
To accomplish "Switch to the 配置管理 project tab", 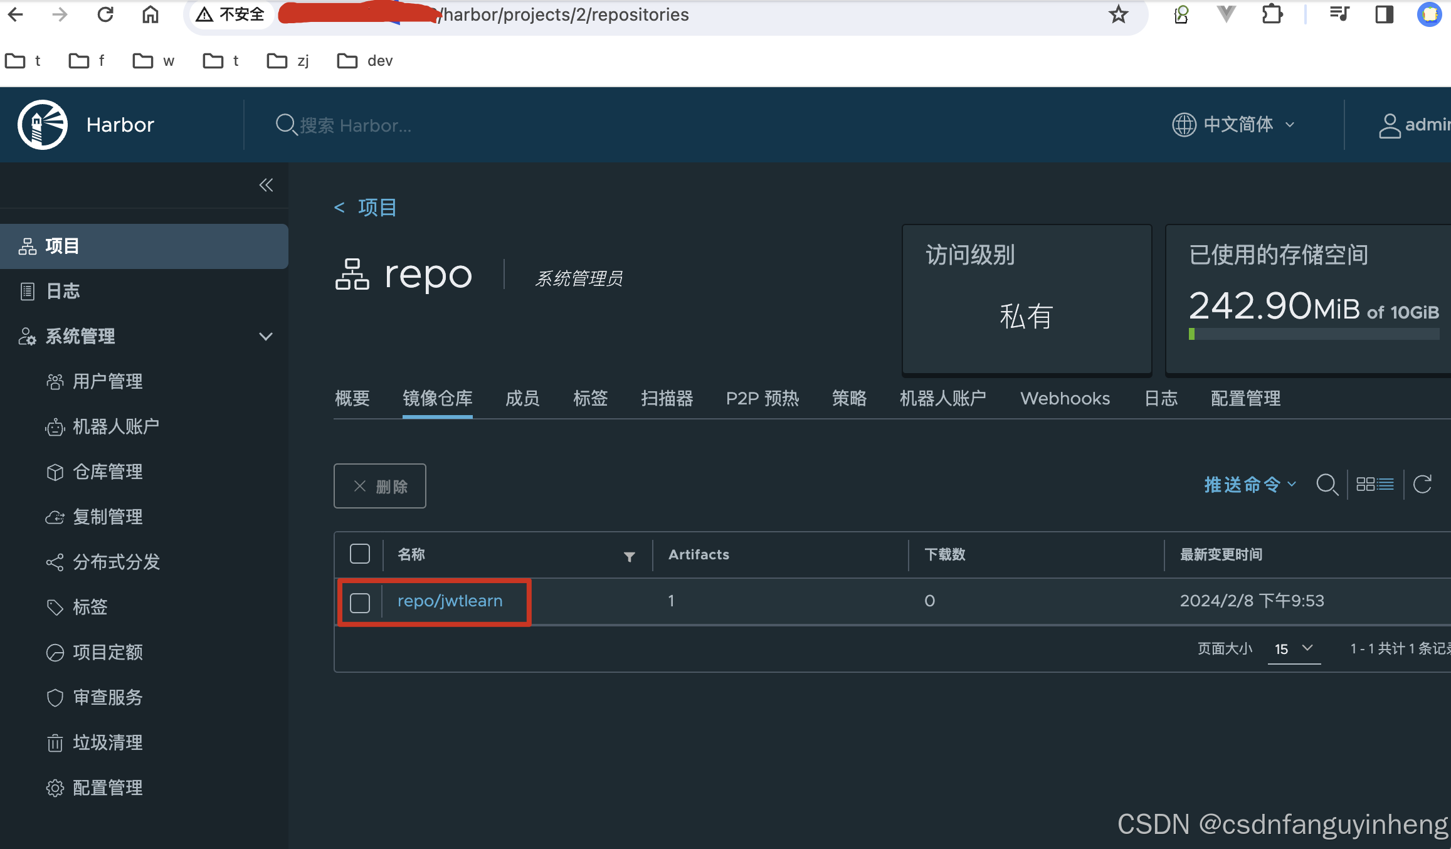I will (1246, 398).
